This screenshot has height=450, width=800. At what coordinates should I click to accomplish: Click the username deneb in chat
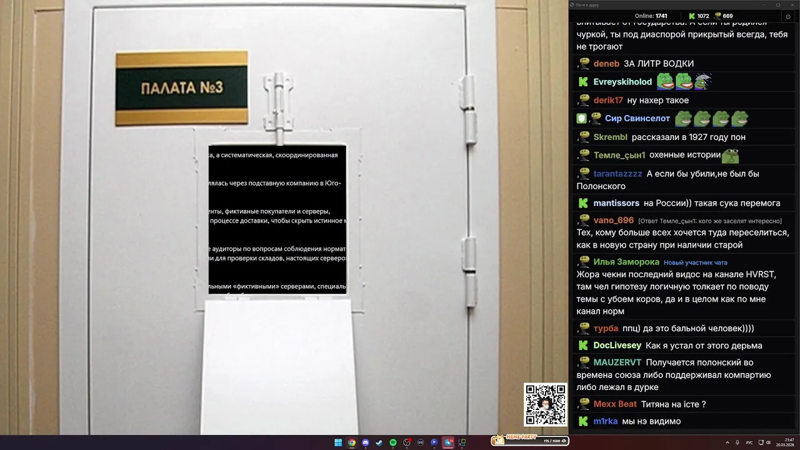click(606, 64)
